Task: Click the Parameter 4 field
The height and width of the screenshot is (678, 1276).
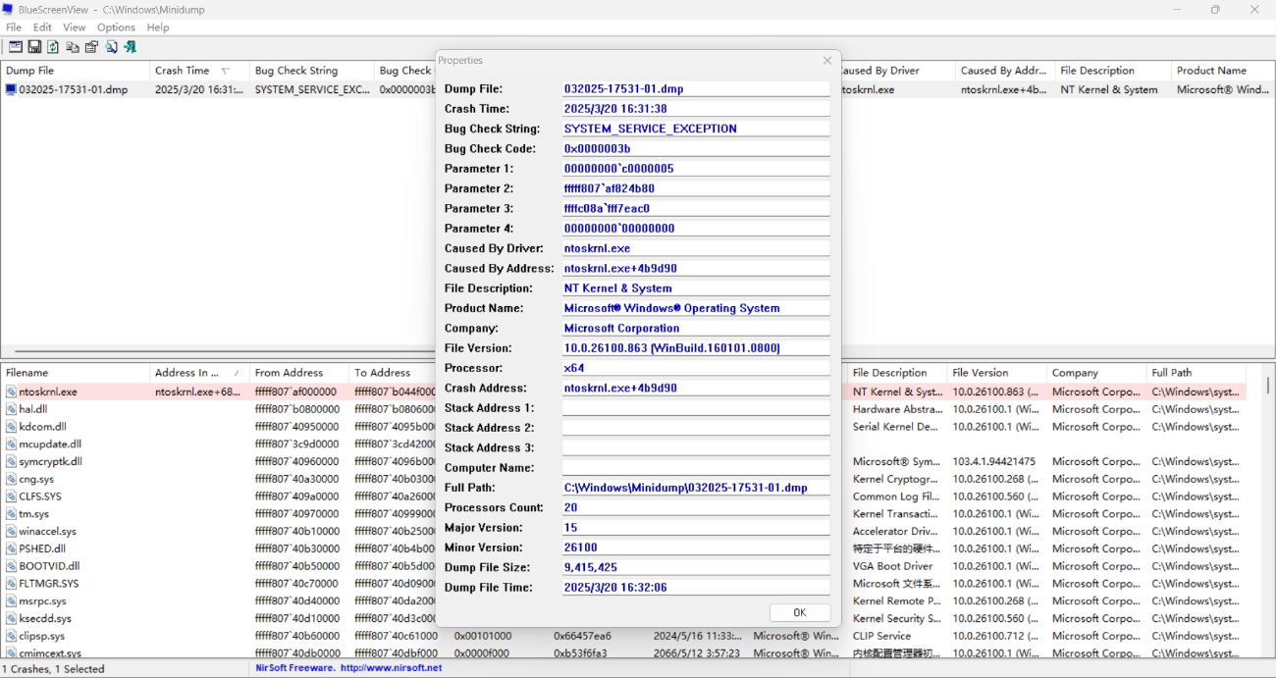Action: [696, 229]
